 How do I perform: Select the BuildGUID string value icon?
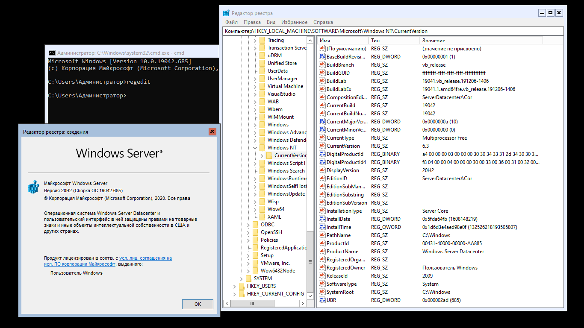point(322,73)
